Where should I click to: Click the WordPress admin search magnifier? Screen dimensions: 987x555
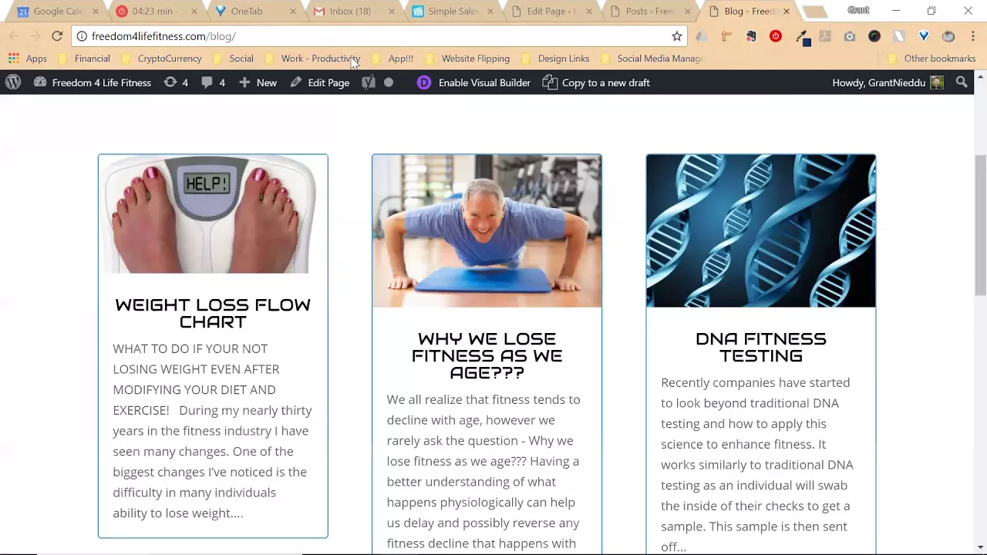click(x=962, y=82)
